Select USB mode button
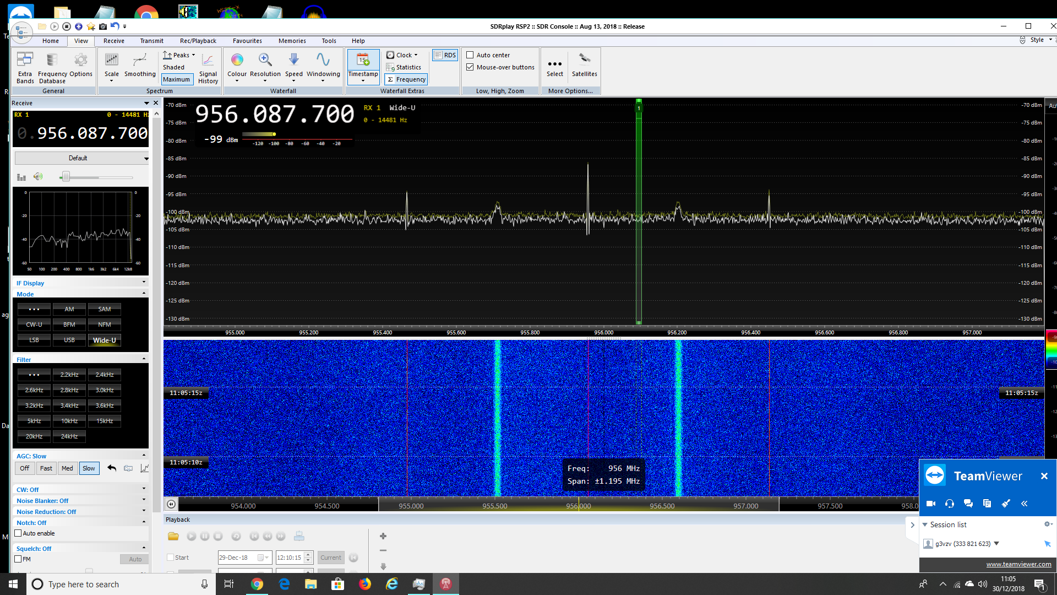The height and width of the screenshot is (595, 1057). click(69, 340)
